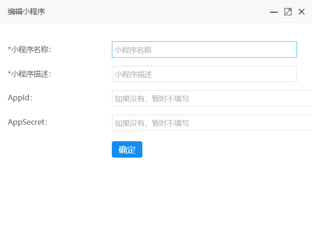Screen dimensions: 312x251
Task: Click the 编辑小程序 dialog title
Action: click(26, 12)
